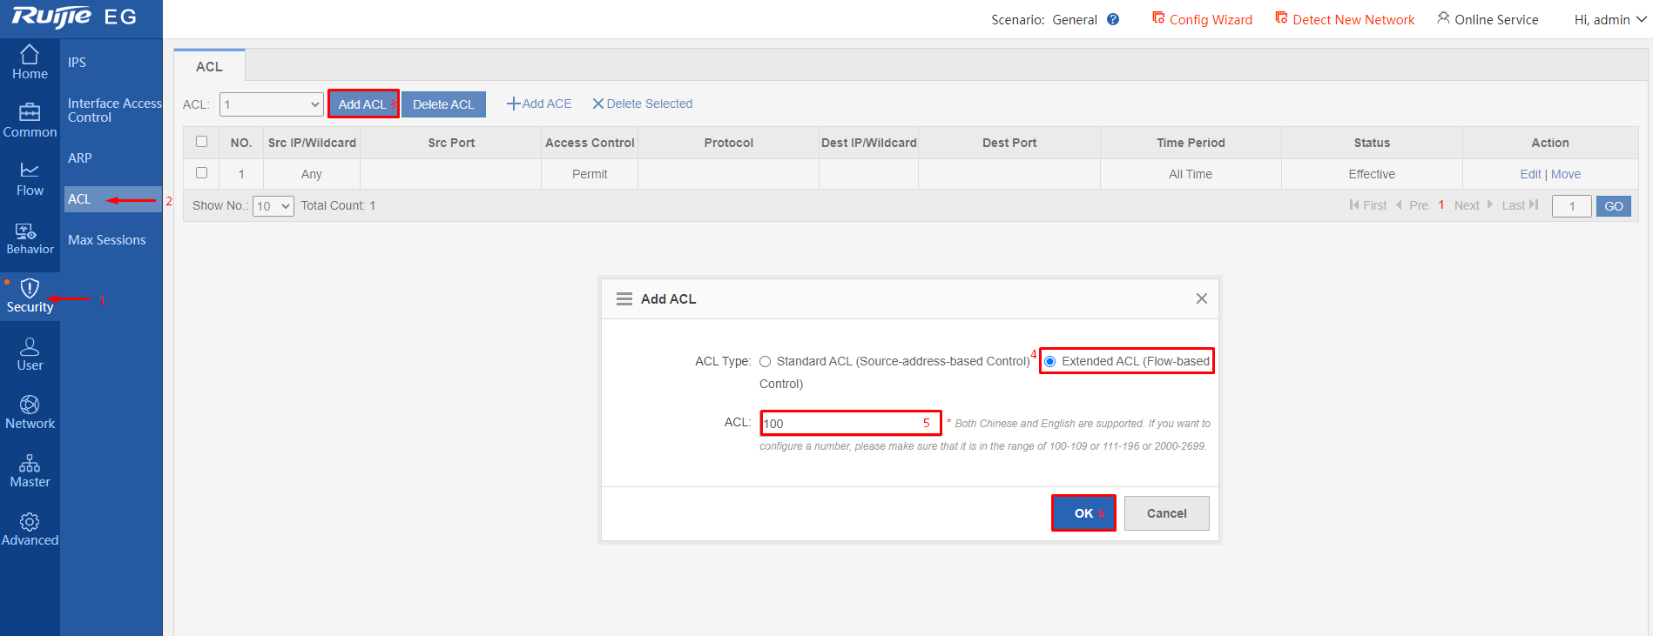Click the ACL name input field
Viewport: 1653px width, 636px height.
tap(851, 423)
